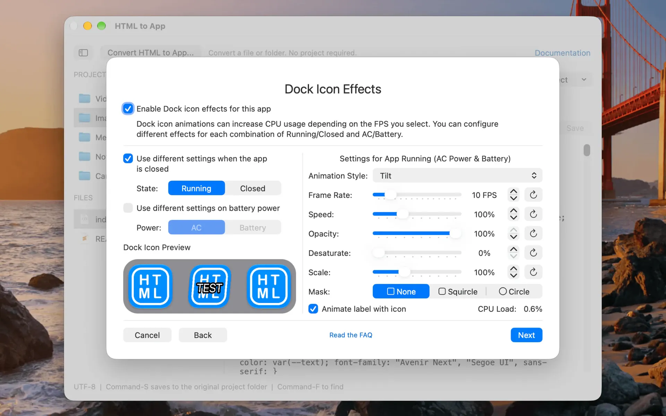Select the None mask option
Viewport: 666px width, 416px height.
pos(401,292)
